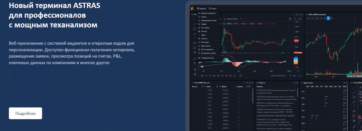Select Выбор инструмента in widgets list
Viewport: 362px width, 131px height.
coord(207,13)
